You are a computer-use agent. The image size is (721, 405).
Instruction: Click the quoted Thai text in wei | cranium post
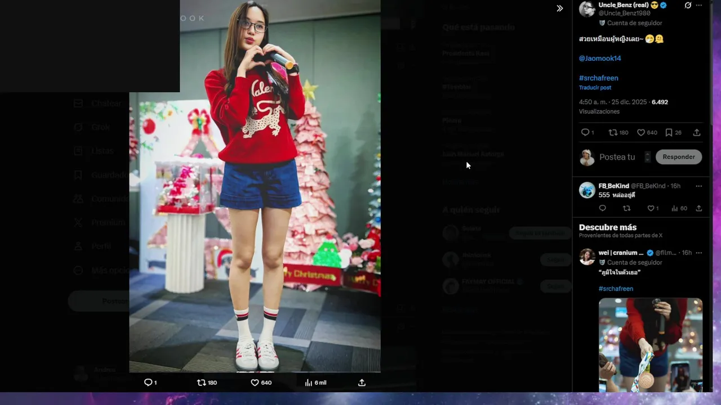tap(620, 273)
